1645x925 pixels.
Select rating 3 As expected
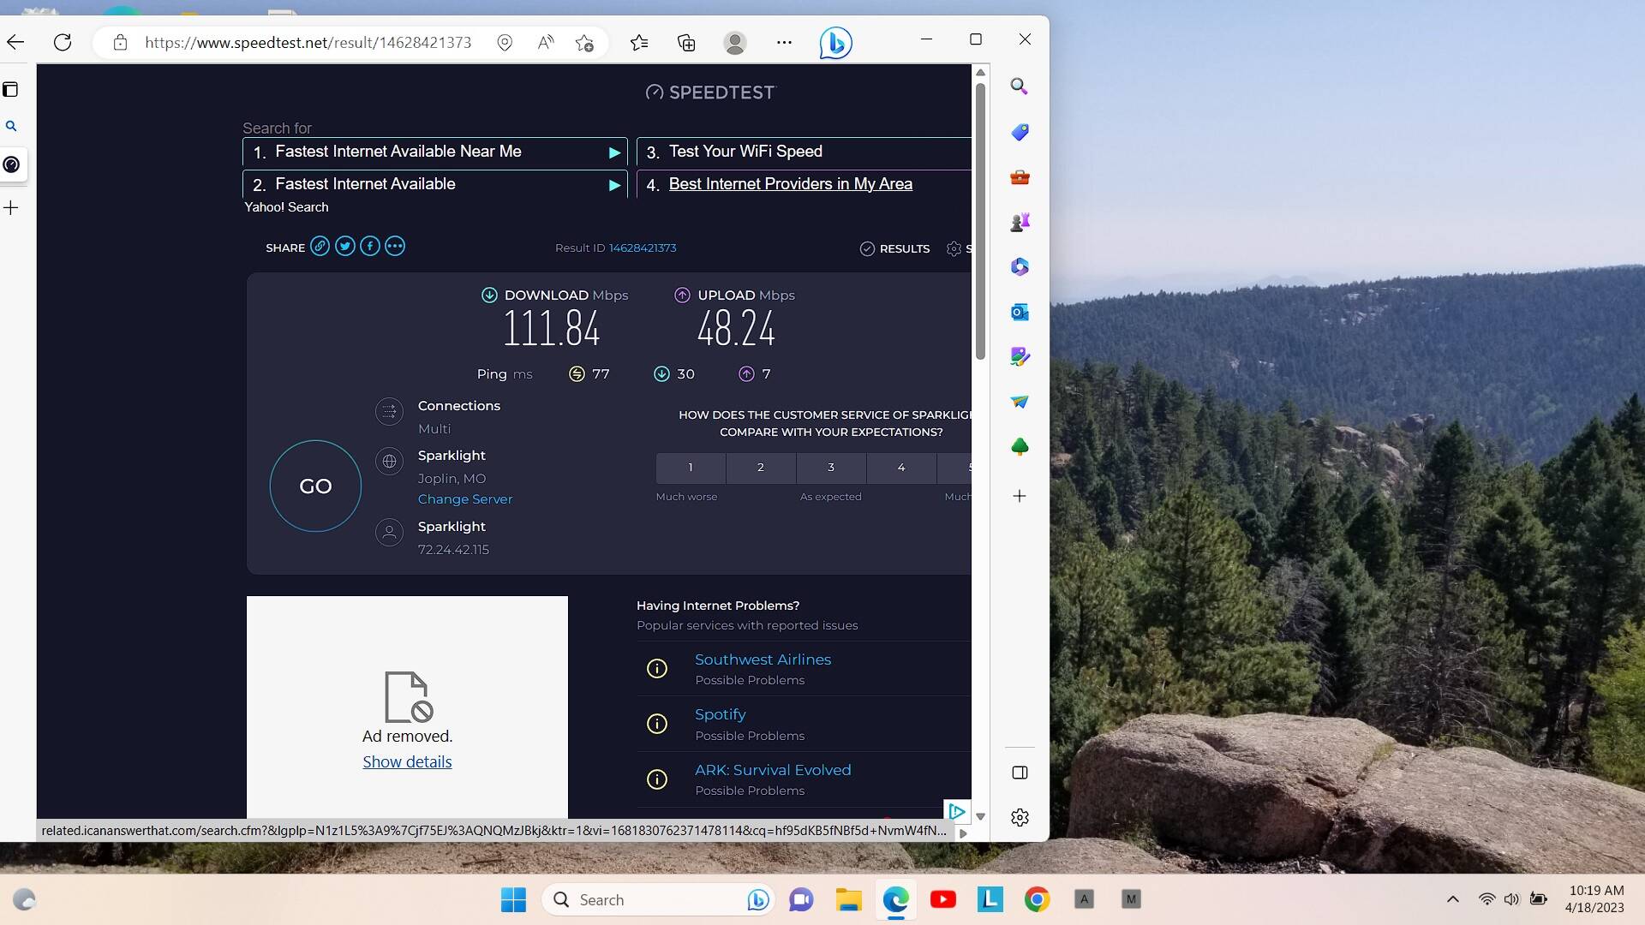(830, 467)
